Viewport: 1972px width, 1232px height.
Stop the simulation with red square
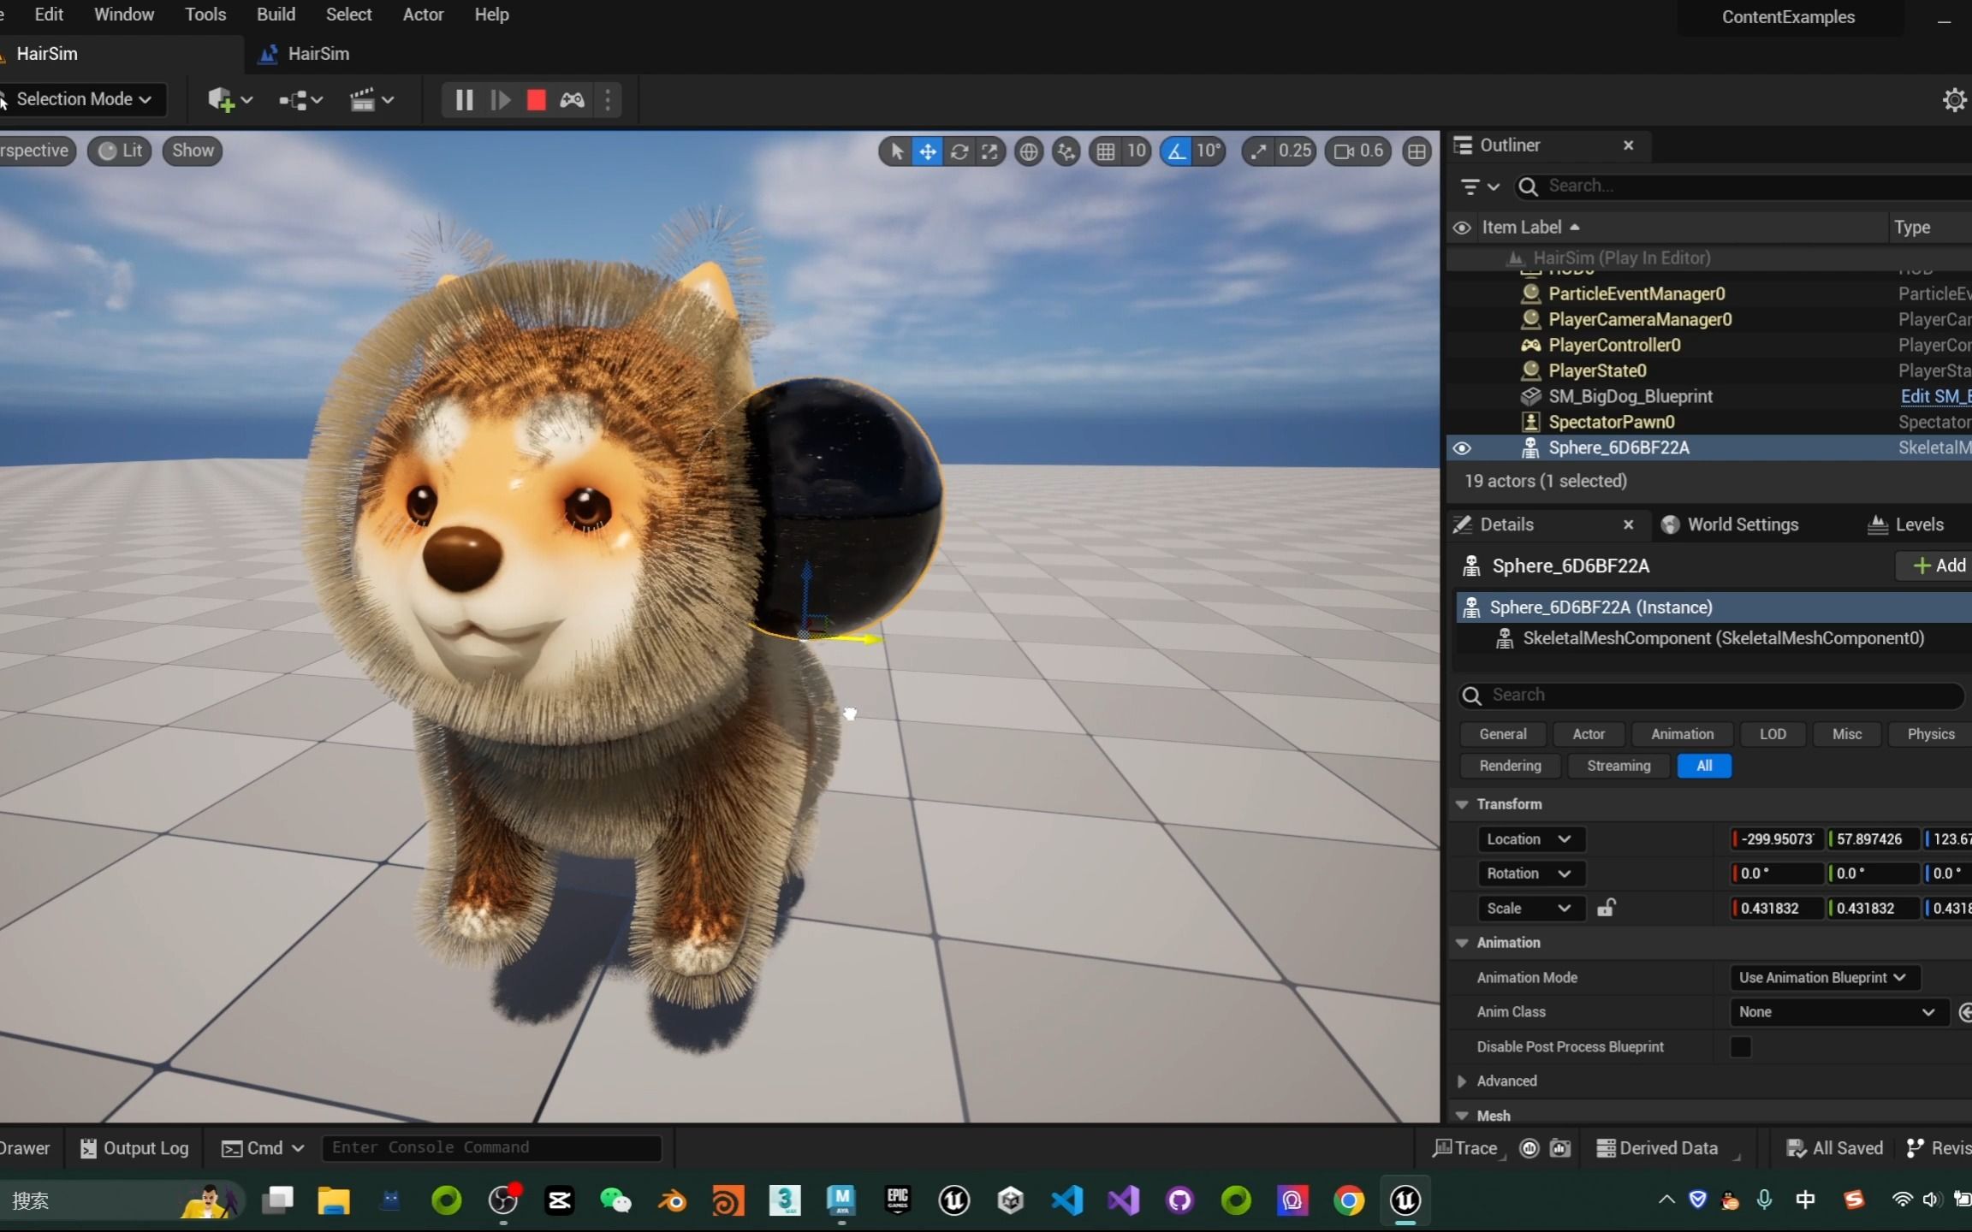(536, 100)
